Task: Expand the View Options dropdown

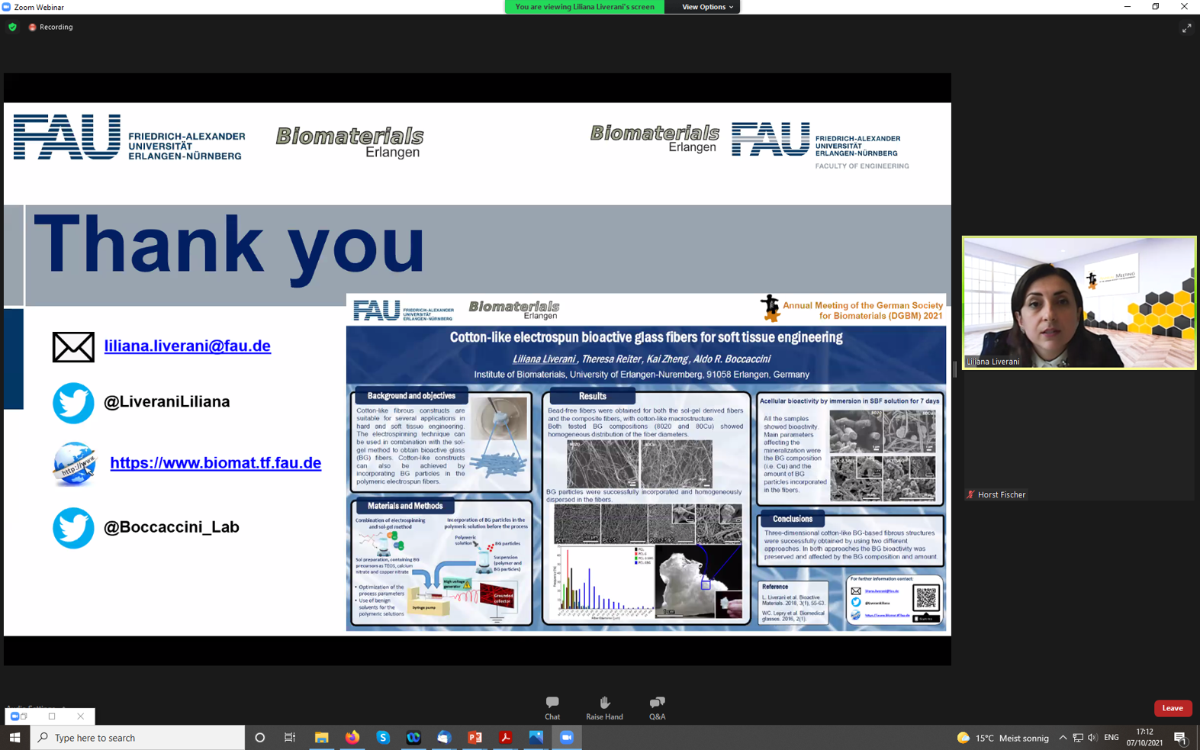Action: coord(706,7)
